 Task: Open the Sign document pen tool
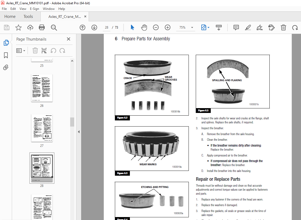pos(259,27)
